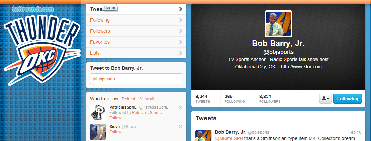This screenshot has height=141, width=371.
Task: Dismiss Sieve suggestion
Action: pyautogui.click(x=181, y=127)
